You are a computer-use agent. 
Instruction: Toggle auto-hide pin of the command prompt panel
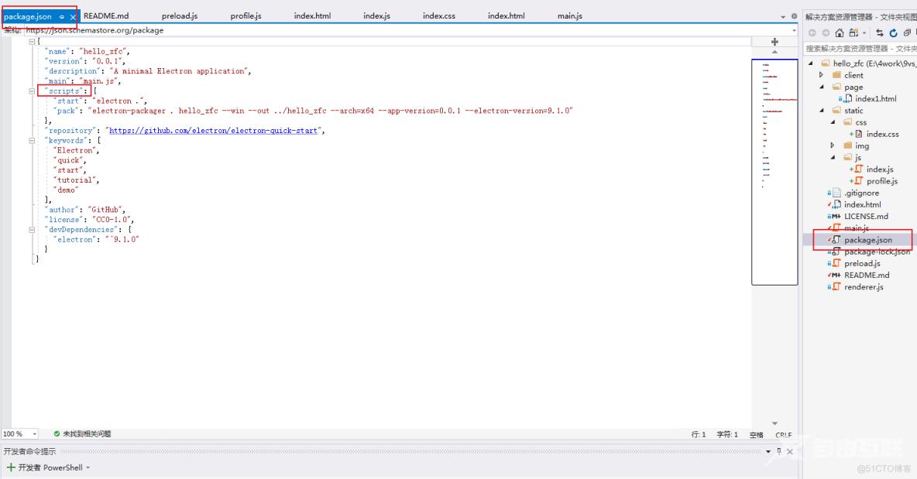[x=778, y=451]
